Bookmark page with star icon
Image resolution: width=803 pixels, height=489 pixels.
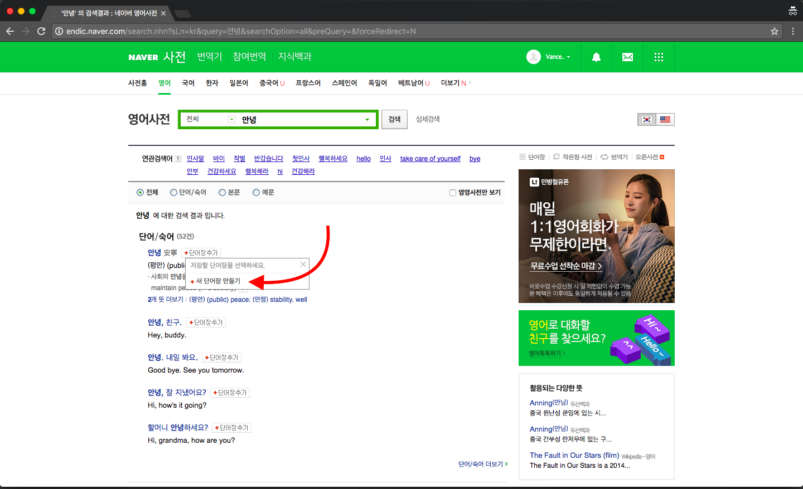coord(775,31)
